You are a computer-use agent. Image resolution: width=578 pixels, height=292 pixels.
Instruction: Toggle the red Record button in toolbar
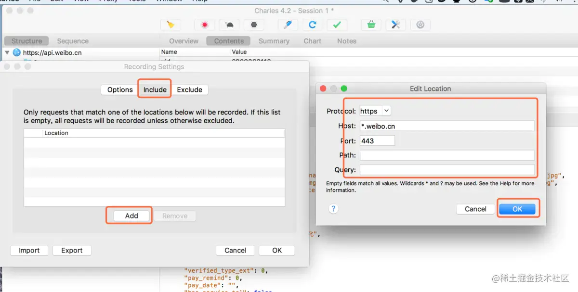(205, 25)
